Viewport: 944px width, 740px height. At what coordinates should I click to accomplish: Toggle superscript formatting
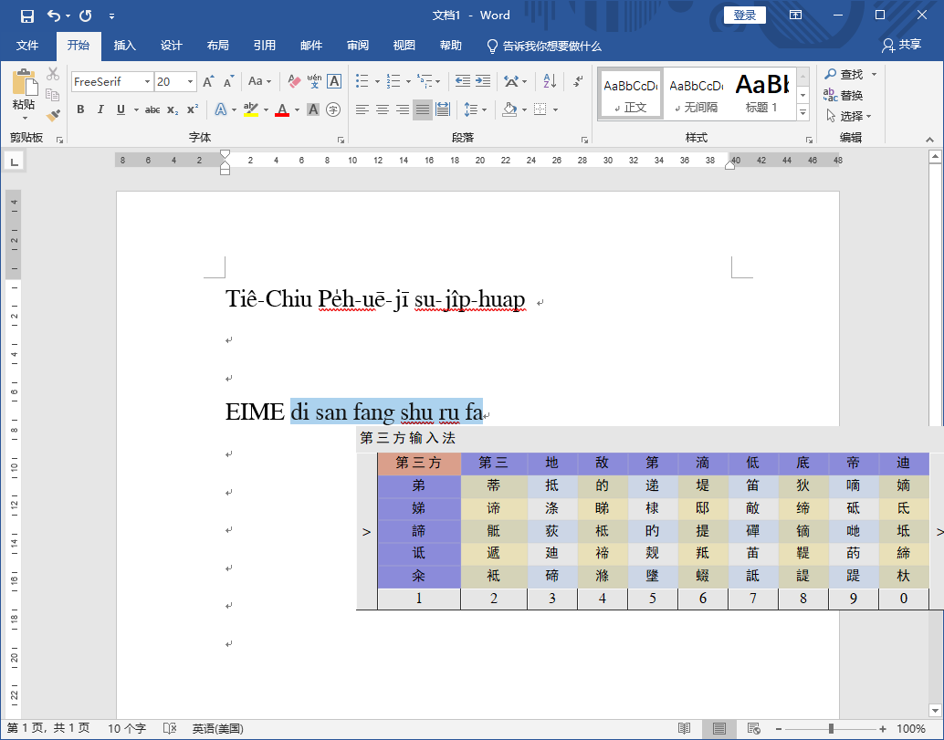(192, 109)
